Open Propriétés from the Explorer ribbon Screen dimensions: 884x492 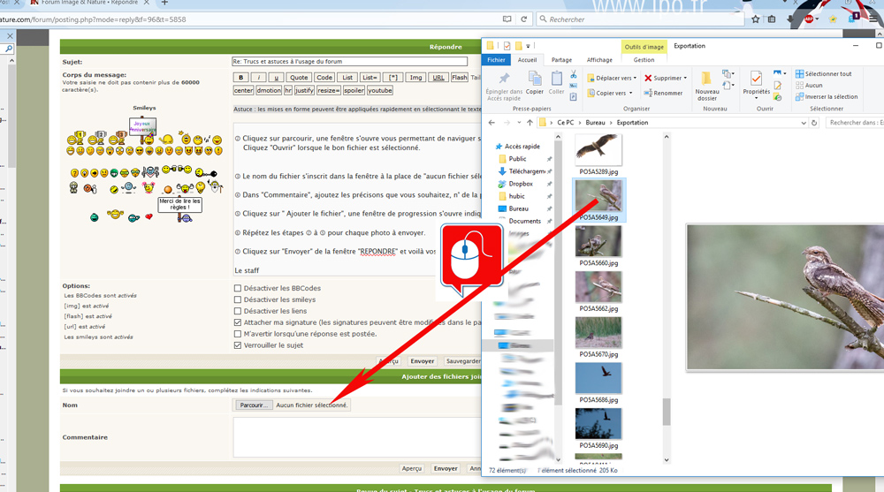[x=756, y=83]
